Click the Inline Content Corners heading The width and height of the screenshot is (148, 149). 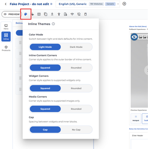click(43, 55)
